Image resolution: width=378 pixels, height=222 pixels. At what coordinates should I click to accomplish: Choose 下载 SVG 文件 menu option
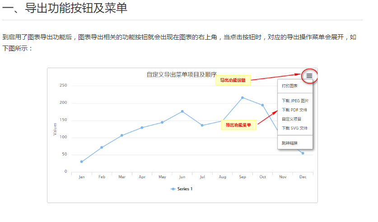[295, 128]
